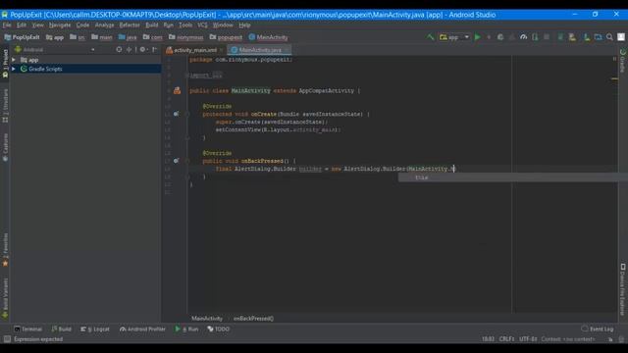Switch to the MainActivity.java tab
Viewport: 628px width, 353px height.
click(x=260, y=50)
